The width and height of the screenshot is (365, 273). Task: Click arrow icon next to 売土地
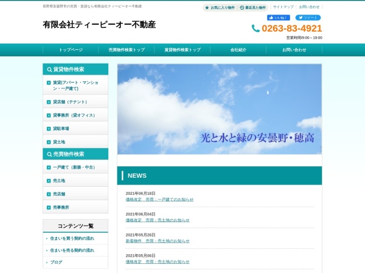(x=49, y=181)
